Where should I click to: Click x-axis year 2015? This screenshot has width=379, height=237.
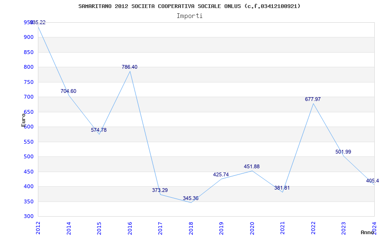[x=99, y=228]
